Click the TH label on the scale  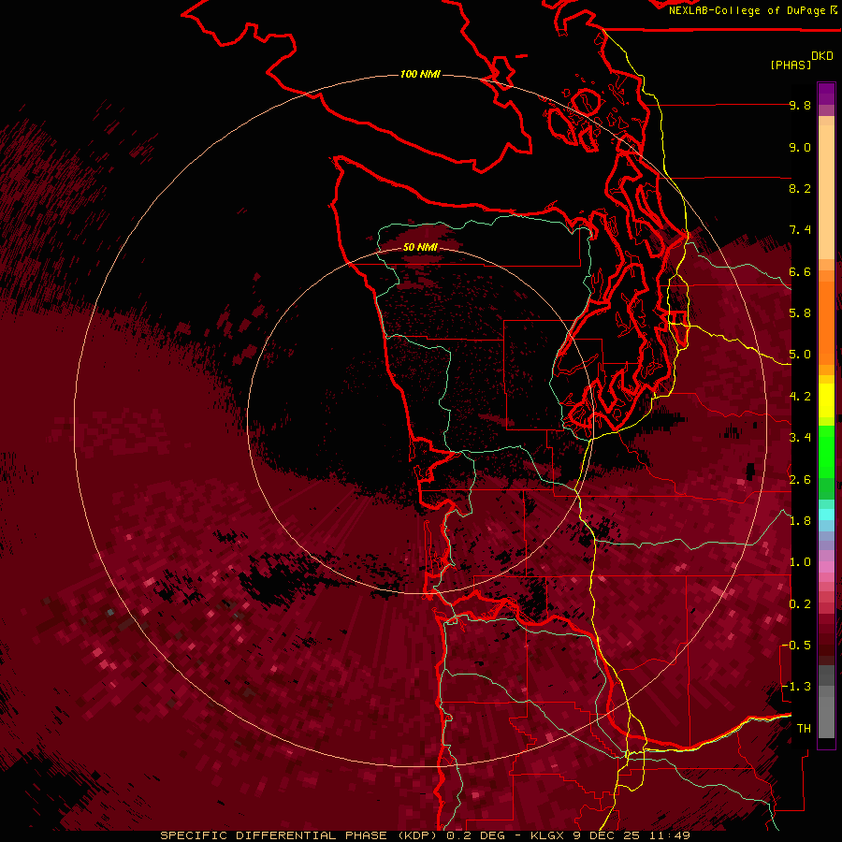click(804, 729)
